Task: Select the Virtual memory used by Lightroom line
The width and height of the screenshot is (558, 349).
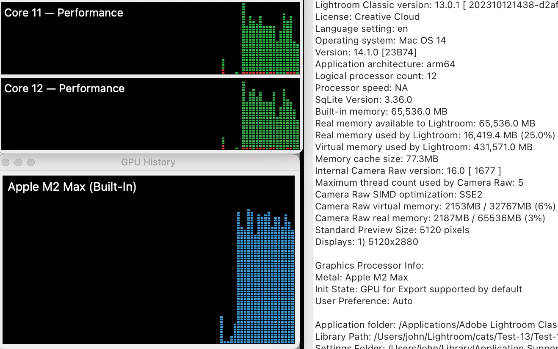Action: [x=424, y=147]
